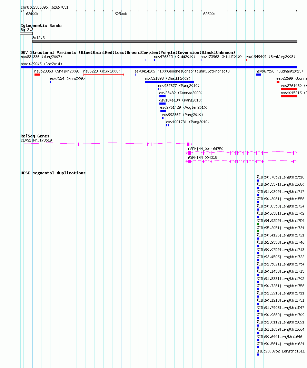Select the nsv521898 (Shaikh2009) blue bar
The image size is (307, 368).
coord(169,82)
